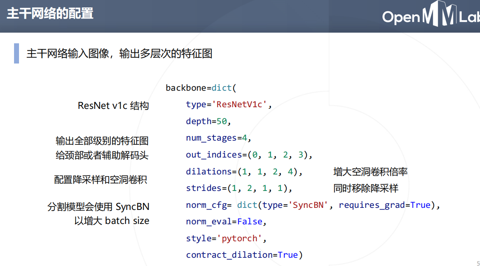Select the note 同时移除降采样
480x266 pixels.
coord(366,188)
